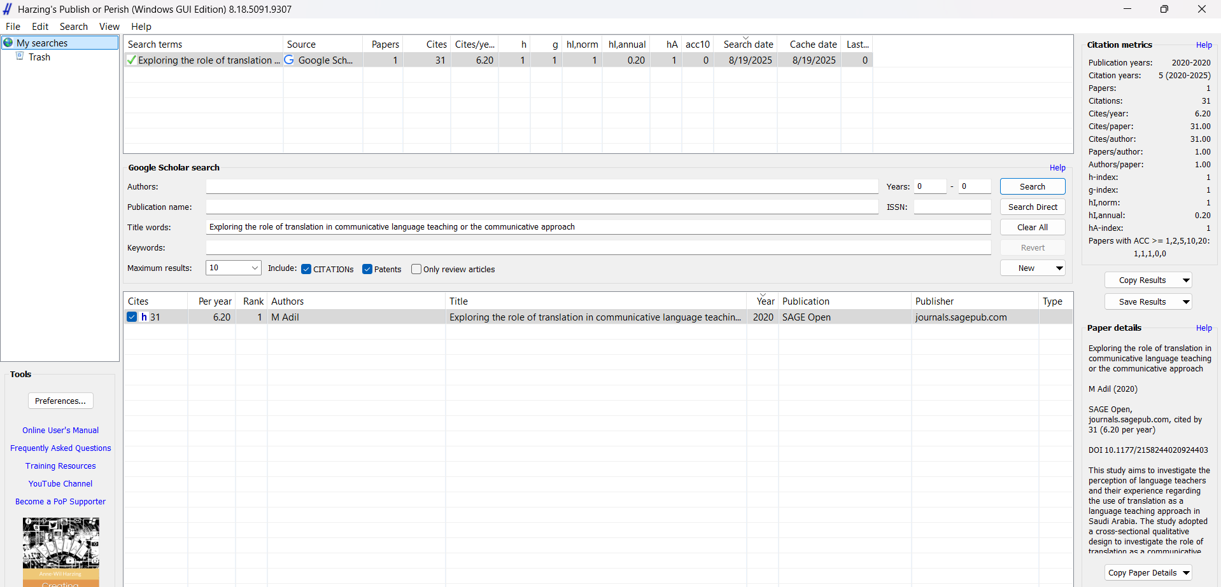
Task: Sort results by the Authors column header
Action: 356,301
